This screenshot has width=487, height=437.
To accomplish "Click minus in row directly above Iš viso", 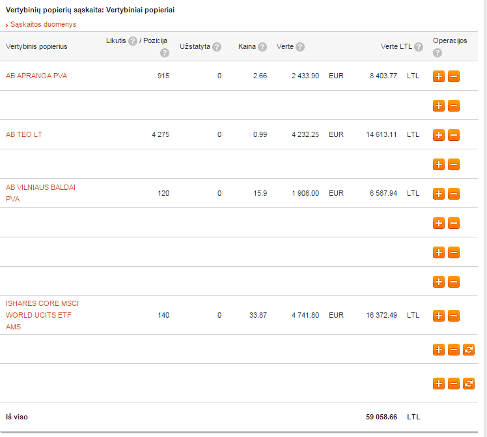I will click(x=453, y=384).
